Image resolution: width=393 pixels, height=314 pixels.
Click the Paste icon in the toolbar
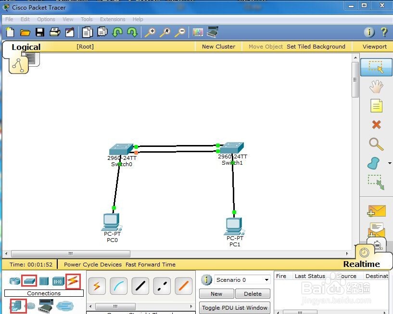[x=102, y=32]
